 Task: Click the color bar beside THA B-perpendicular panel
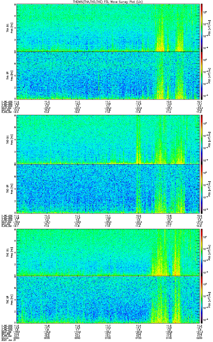point(202,28)
